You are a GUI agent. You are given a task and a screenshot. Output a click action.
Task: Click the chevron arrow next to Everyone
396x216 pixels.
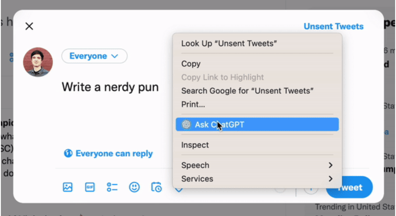pyautogui.click(x=115, y=56)
